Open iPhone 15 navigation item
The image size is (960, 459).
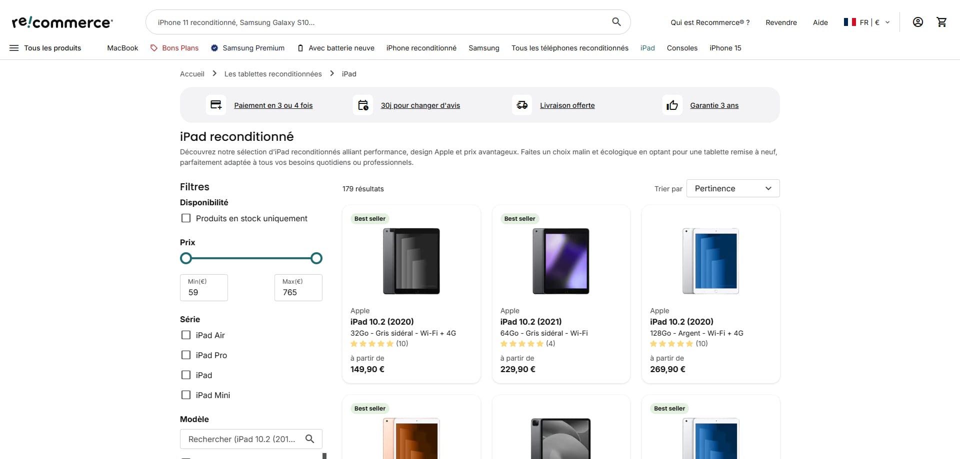coord(725,48)
